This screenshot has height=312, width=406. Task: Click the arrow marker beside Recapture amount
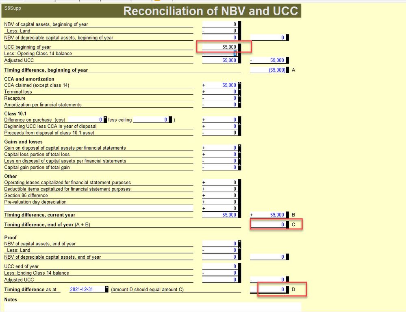239,97
